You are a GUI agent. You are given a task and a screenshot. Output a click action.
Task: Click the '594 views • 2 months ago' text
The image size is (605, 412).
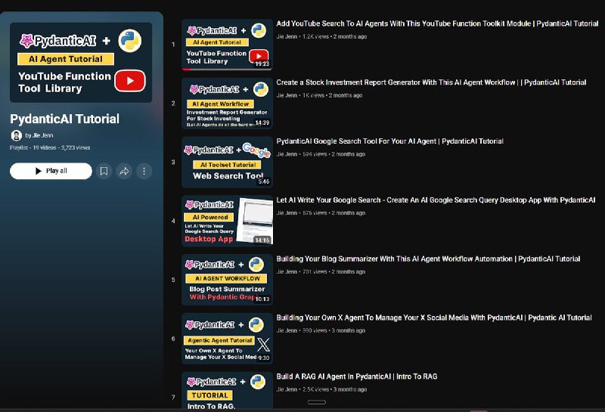pyautogui.click(x=334, y=154)
